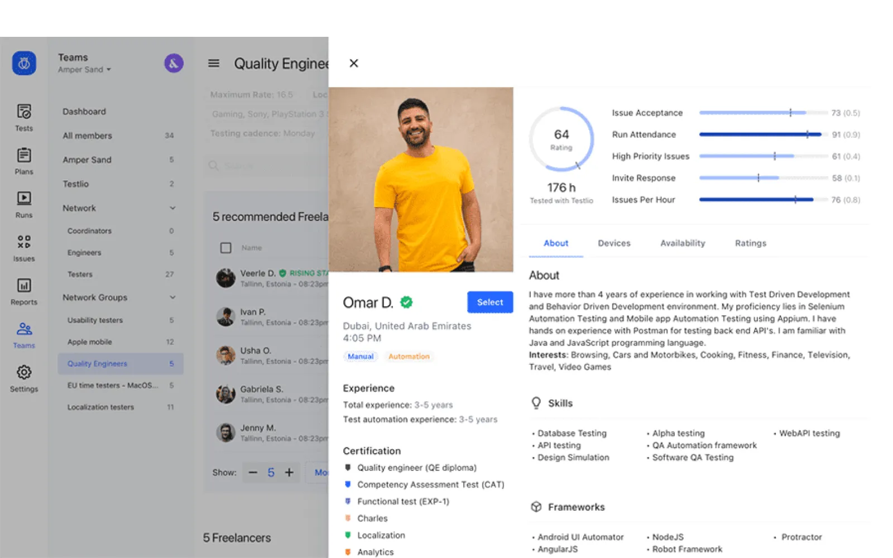
Task: Open the Teams section icon
Action: [x=24, y=329]
